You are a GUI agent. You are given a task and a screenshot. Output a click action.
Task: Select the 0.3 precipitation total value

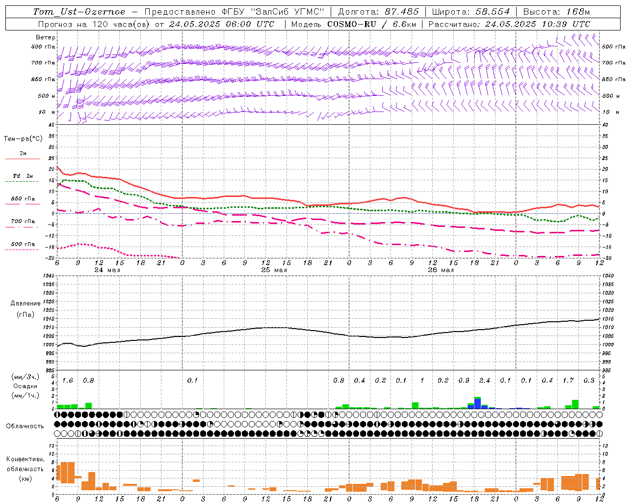tap(589, 381)
